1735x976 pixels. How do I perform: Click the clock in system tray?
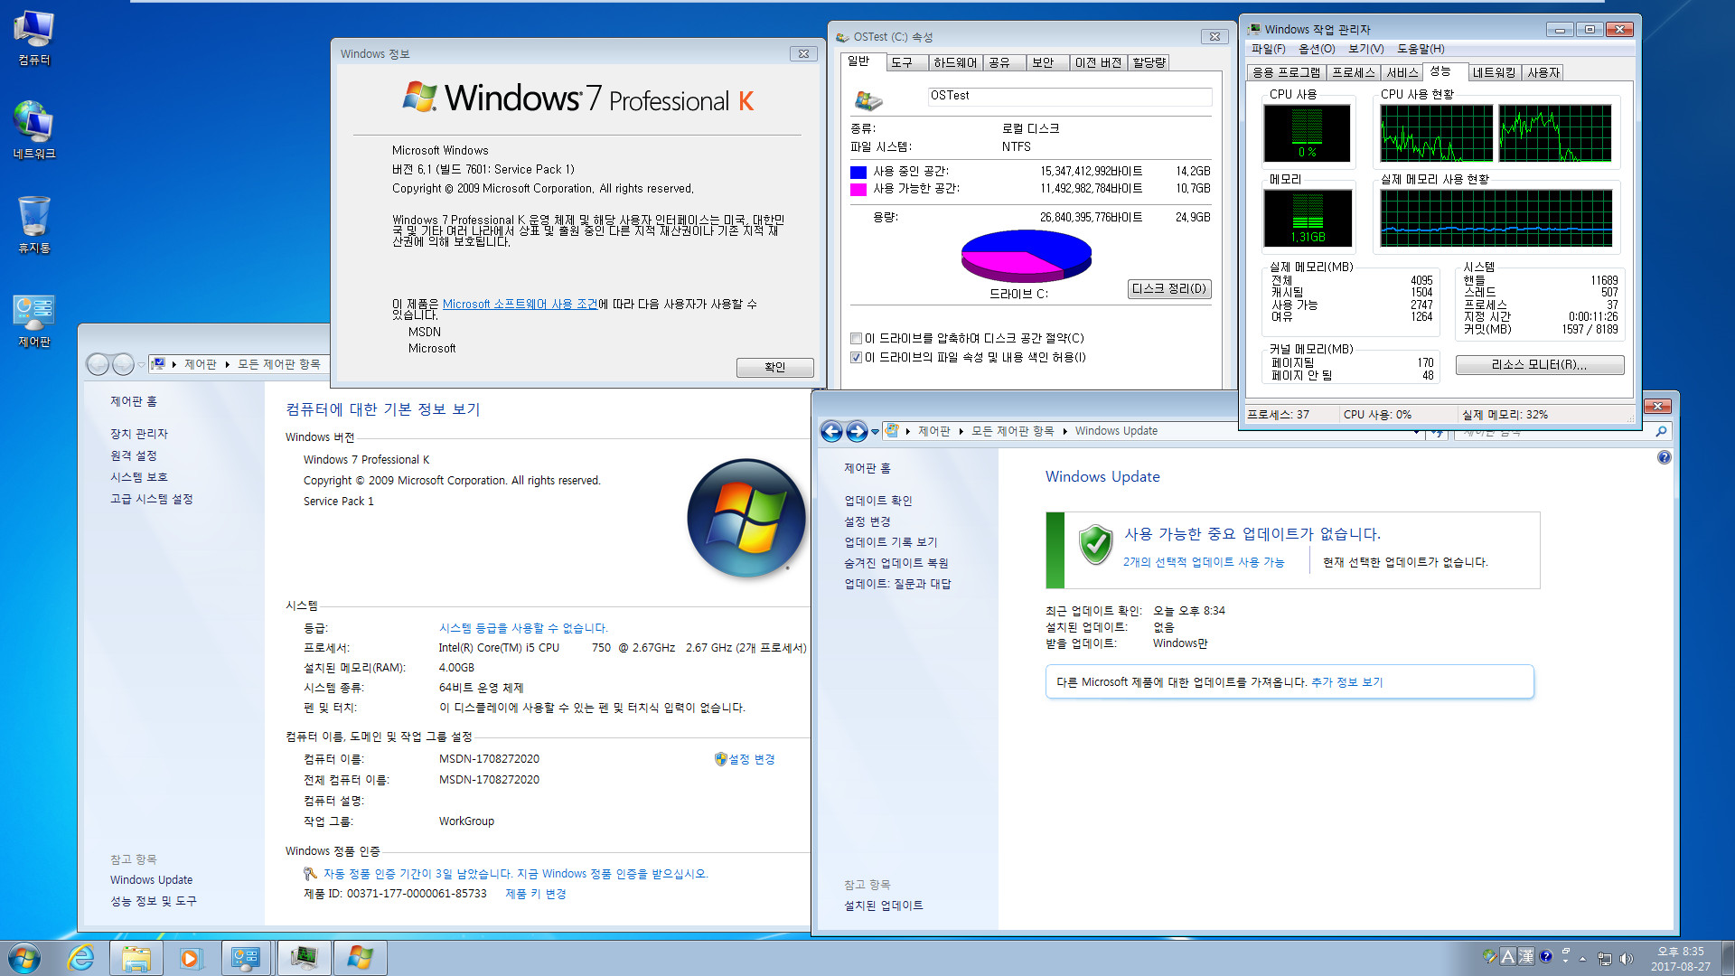[x=1680, y=959]
